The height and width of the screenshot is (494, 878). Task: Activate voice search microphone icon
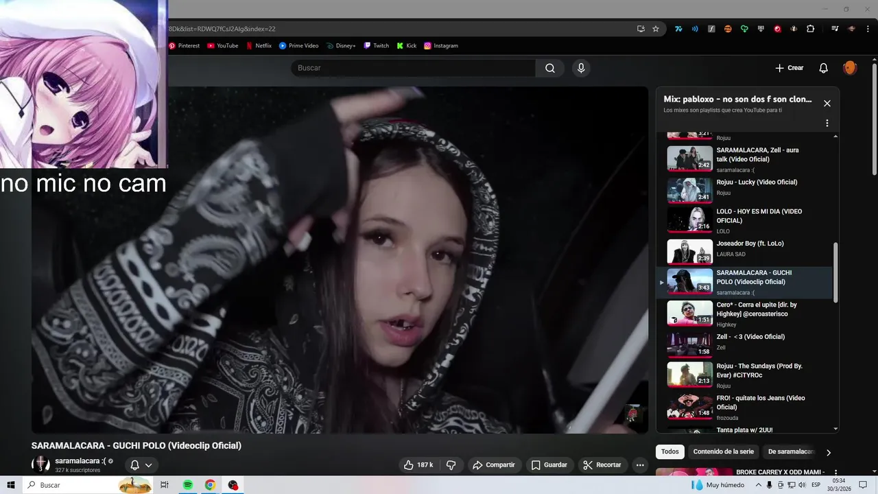click(581, 68)
